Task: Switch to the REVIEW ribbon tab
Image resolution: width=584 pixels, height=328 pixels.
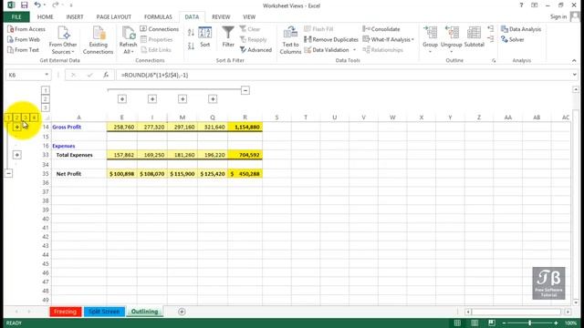Action: tap(221, 17)
